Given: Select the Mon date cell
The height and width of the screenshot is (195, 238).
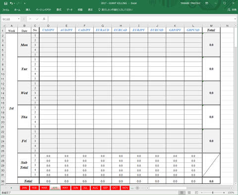Looking at the screenshot, I should point(24,45).
